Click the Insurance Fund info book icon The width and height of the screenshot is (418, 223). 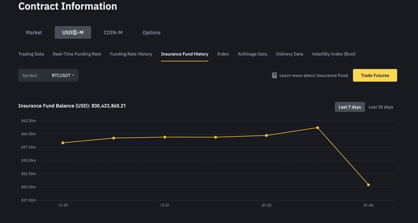(x=274, y=75)
